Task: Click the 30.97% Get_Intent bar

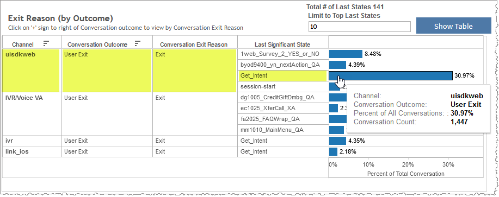Action: pyautogui.click(x=391, y=75)
